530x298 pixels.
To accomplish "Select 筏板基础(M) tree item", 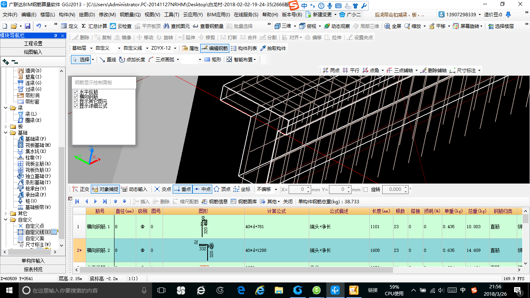I will (38, 145).
